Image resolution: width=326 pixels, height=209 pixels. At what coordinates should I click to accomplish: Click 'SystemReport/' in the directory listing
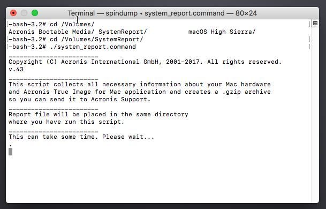pyautogui.click(x=123, y=32)
